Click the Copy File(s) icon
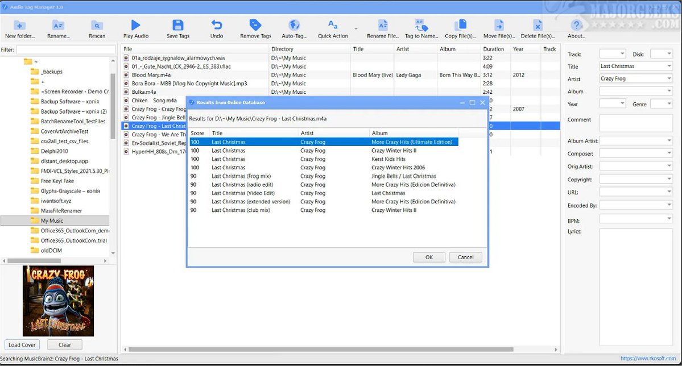This screenshot has height=366, width=682. 460,25
